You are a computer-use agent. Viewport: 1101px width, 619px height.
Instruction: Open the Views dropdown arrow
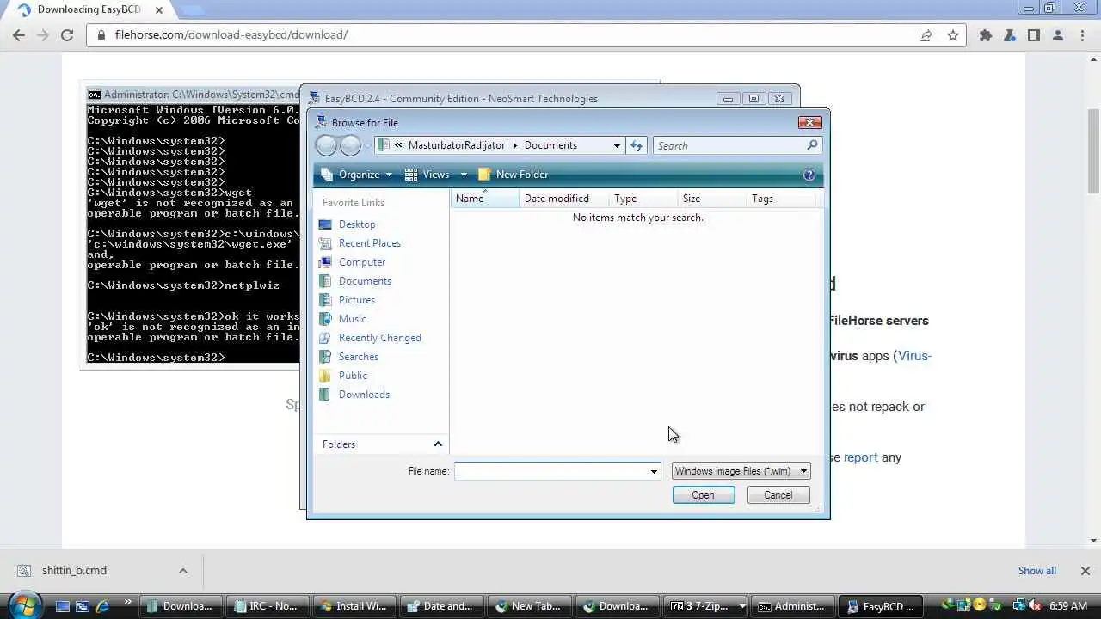464,175
